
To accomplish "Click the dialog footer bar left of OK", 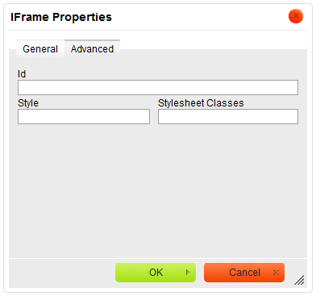I will pyautogui.click(x=62, y=273).
